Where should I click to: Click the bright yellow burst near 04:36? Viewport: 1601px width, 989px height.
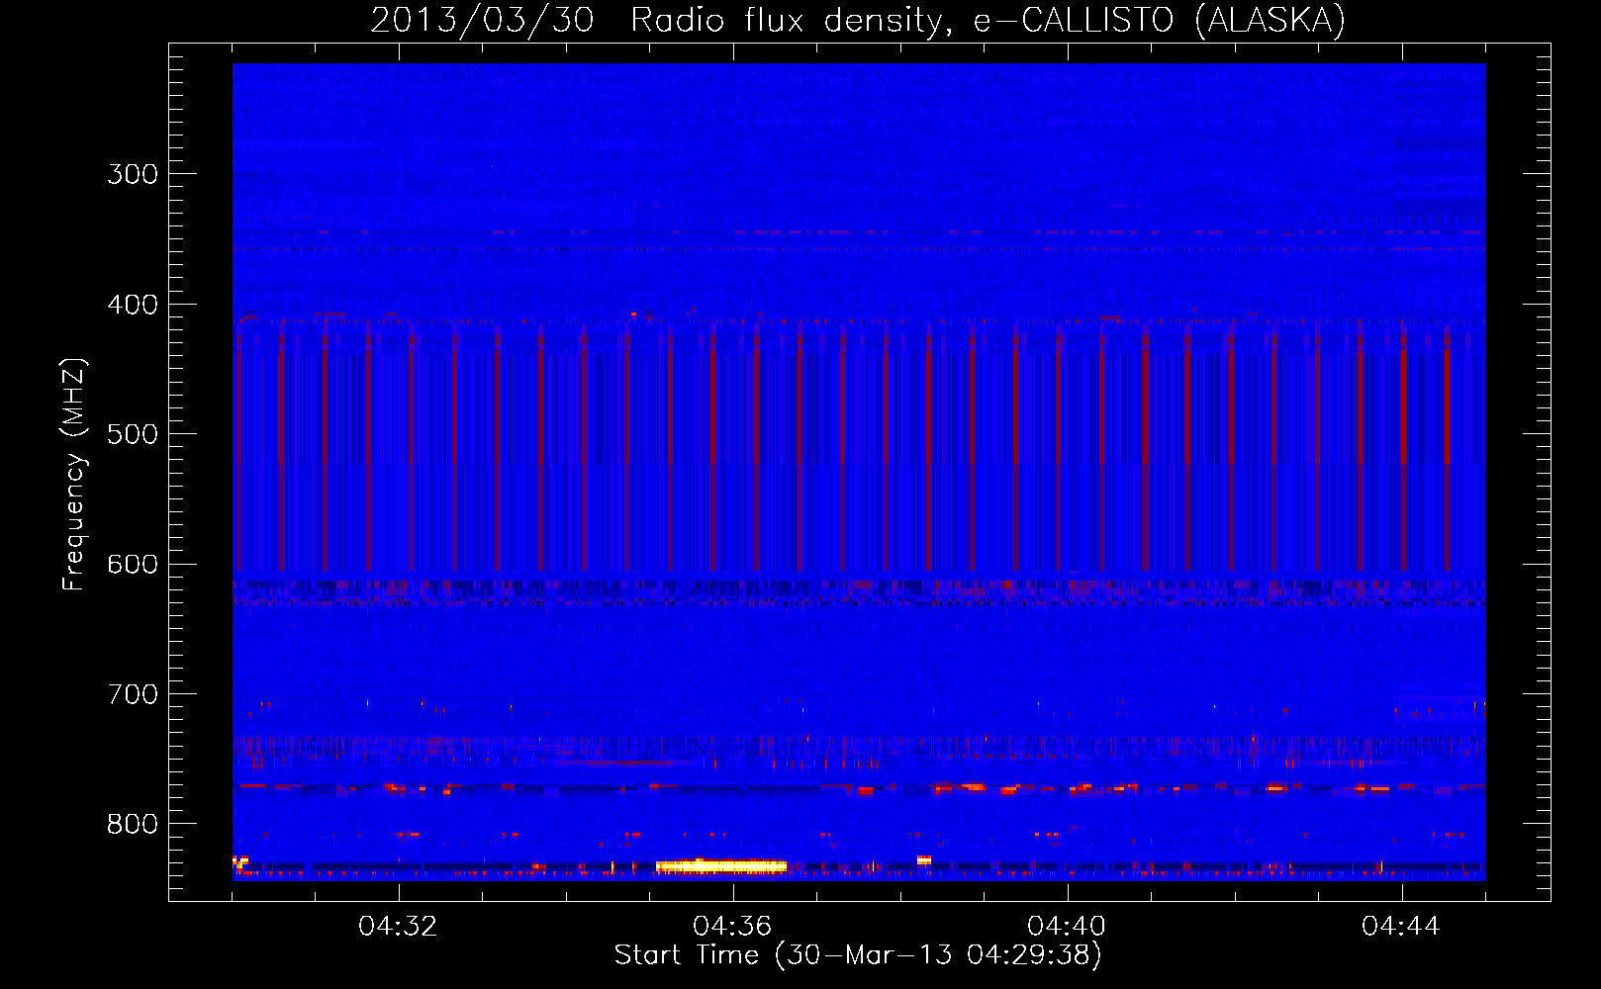(721, 866)
